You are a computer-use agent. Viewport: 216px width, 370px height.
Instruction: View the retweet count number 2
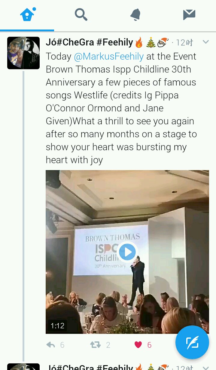pyautogui.click(x=108, y=345)
